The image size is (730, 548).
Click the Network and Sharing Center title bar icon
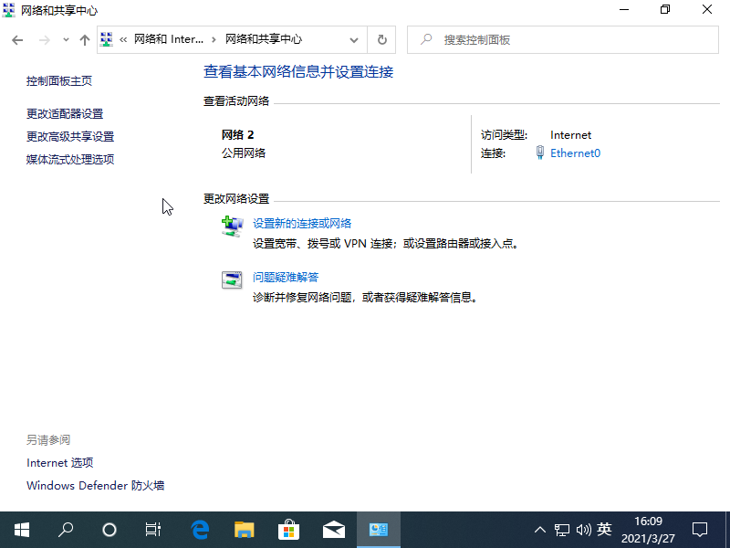tap(9, 9)
